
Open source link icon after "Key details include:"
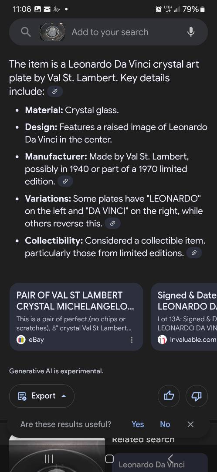[55, 91]
